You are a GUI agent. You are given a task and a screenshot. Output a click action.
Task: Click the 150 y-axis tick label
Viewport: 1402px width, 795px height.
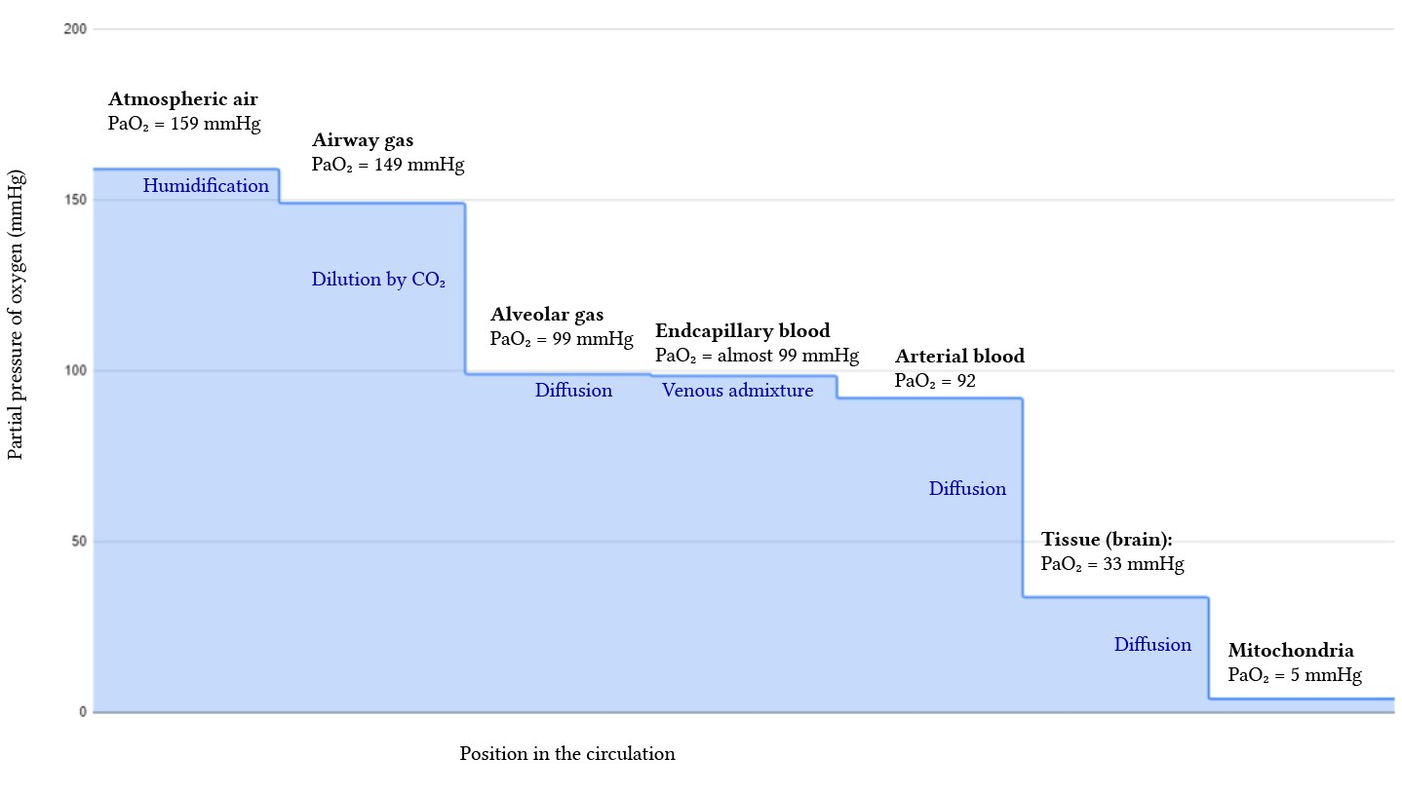(x=76, y=200)
